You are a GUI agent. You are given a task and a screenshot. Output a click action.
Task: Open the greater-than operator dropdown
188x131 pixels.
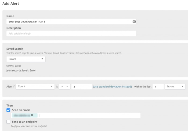[x=64, y=87]
